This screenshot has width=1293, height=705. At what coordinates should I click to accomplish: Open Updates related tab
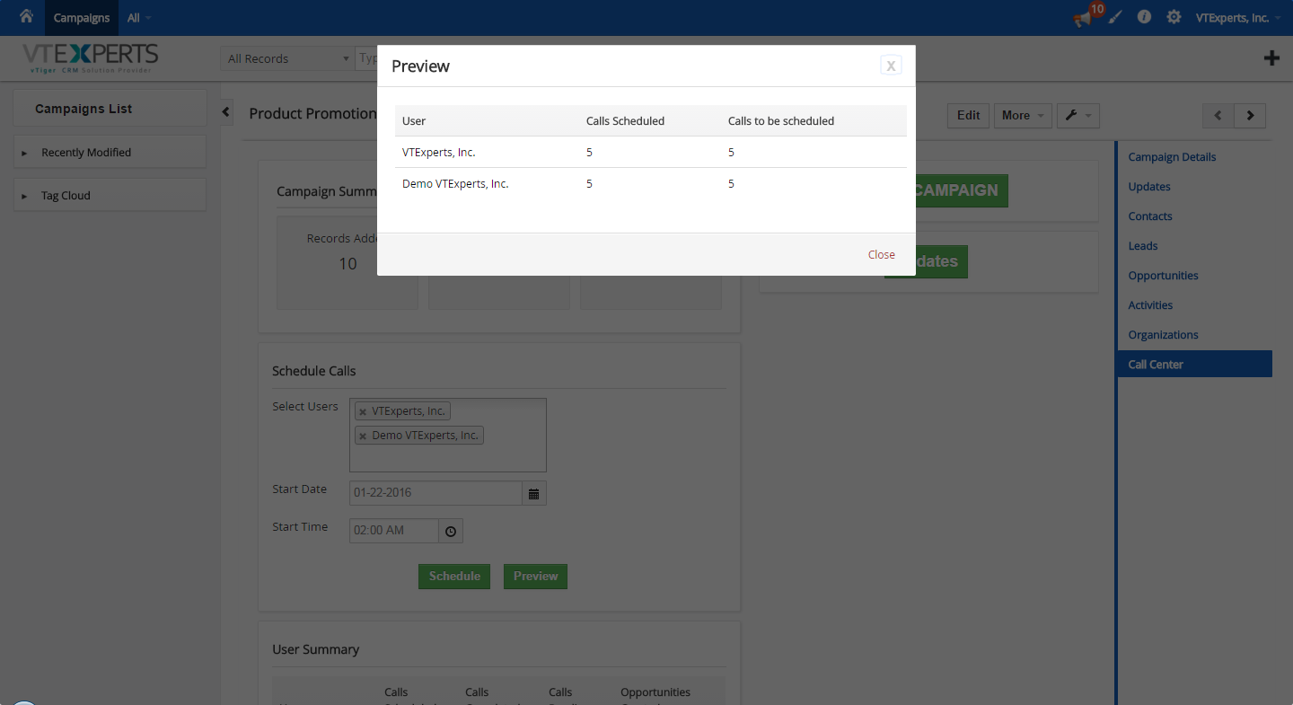coord(1149,187)
